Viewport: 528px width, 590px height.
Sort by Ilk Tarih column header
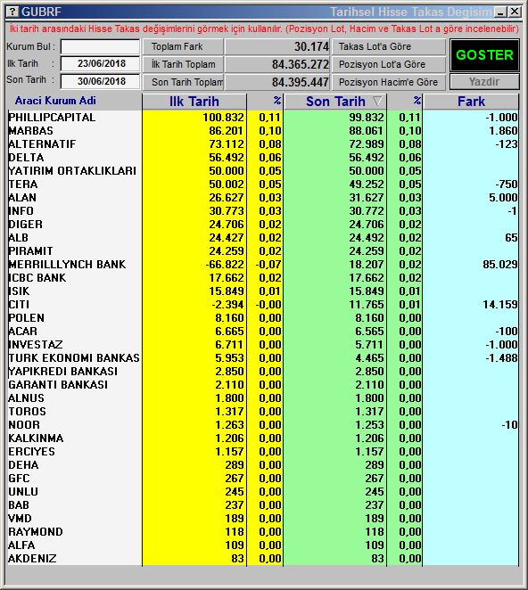click(x=194, y=102)
